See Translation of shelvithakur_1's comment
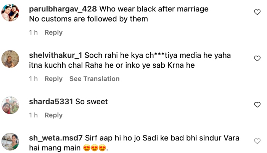Viewport: 267px width, 153px height. click(x=94, y=79)
